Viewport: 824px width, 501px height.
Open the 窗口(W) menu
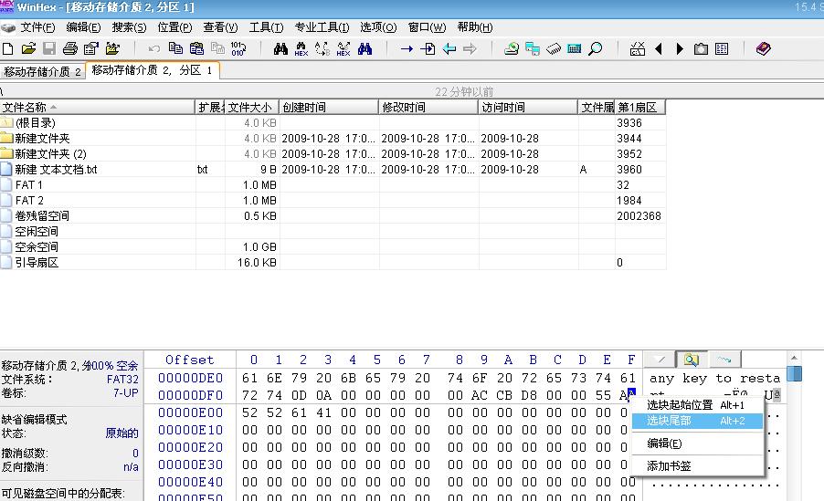428,27
